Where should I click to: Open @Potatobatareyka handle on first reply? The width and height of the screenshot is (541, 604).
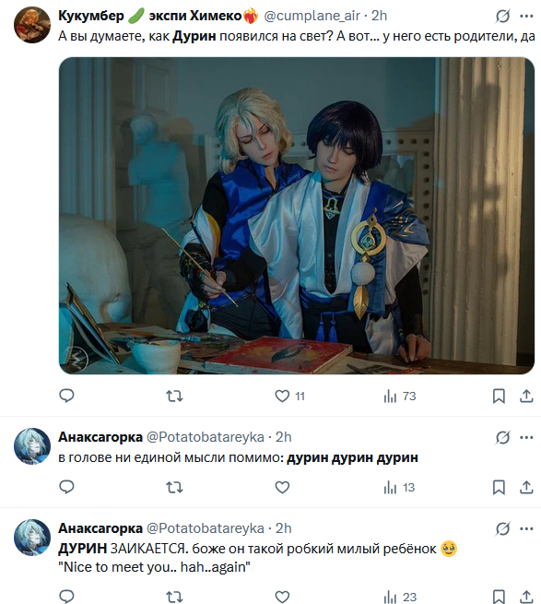click(206, 437)
